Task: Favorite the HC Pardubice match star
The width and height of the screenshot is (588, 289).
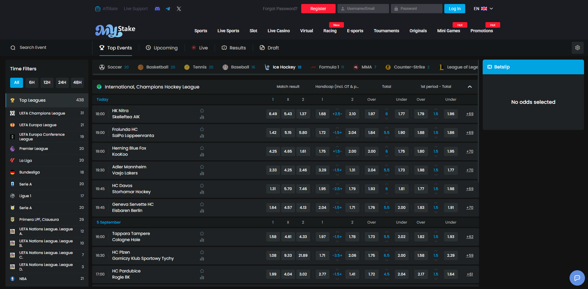Action: click(202, 271)
